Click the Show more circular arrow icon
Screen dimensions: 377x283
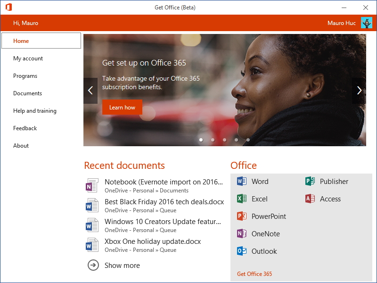click(93, 266)
